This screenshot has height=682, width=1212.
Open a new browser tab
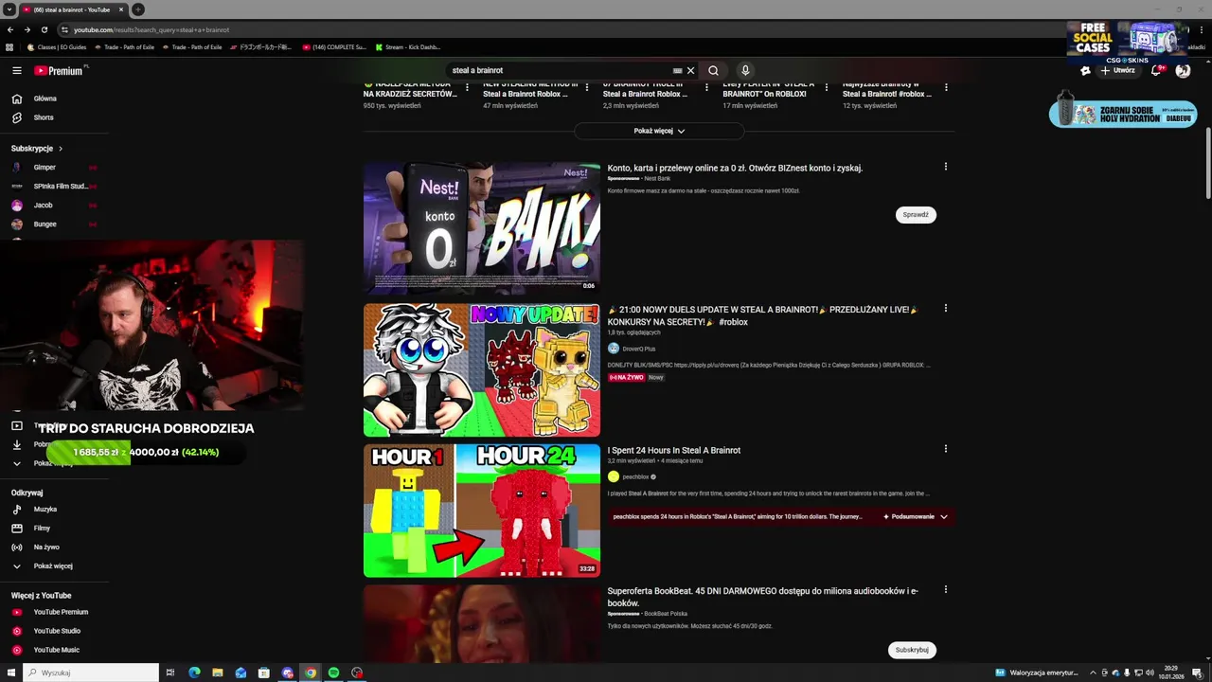coord(138,9)
